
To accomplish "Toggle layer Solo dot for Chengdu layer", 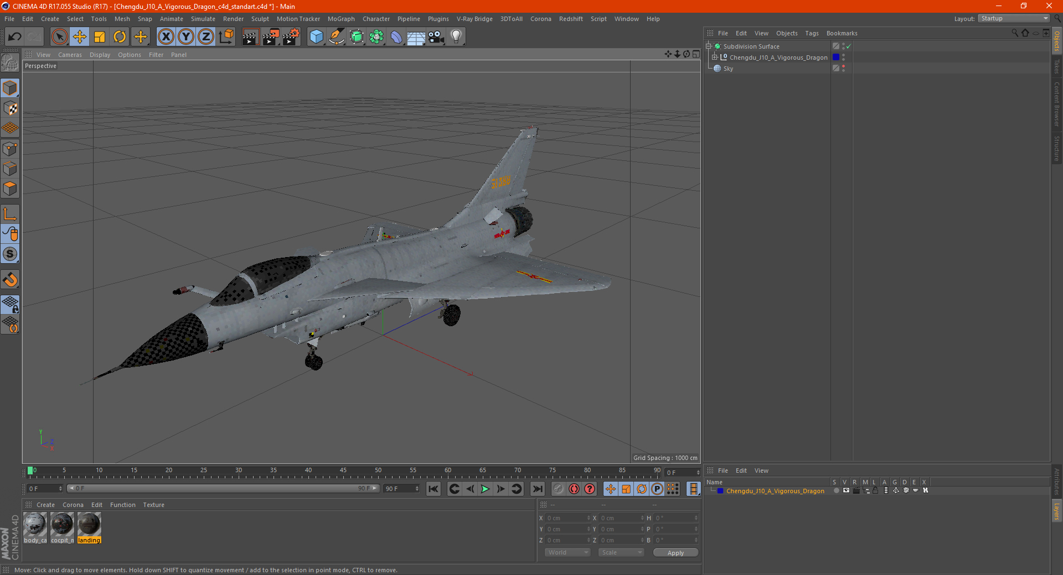I will click(x=836, y=490).
